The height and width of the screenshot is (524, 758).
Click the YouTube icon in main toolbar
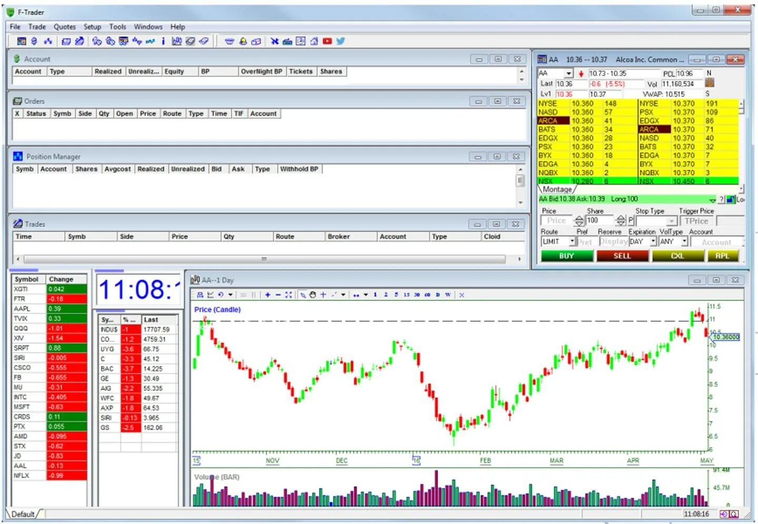(327, 41)
